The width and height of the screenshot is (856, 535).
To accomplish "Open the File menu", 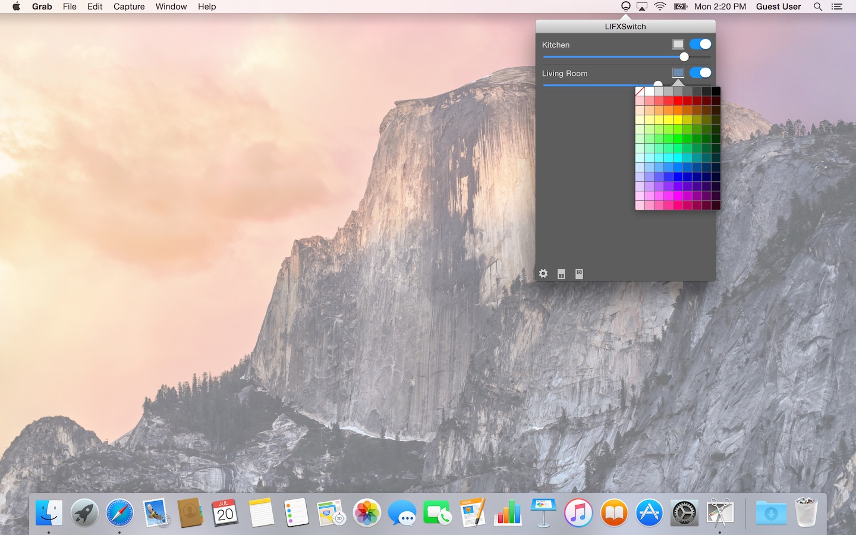I will [x=70, y=7].
